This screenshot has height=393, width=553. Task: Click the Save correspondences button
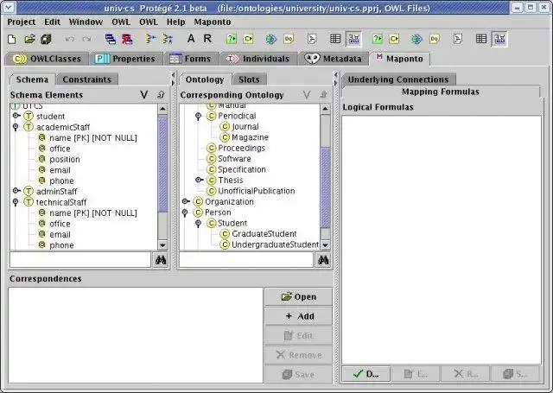click(299, 374)
